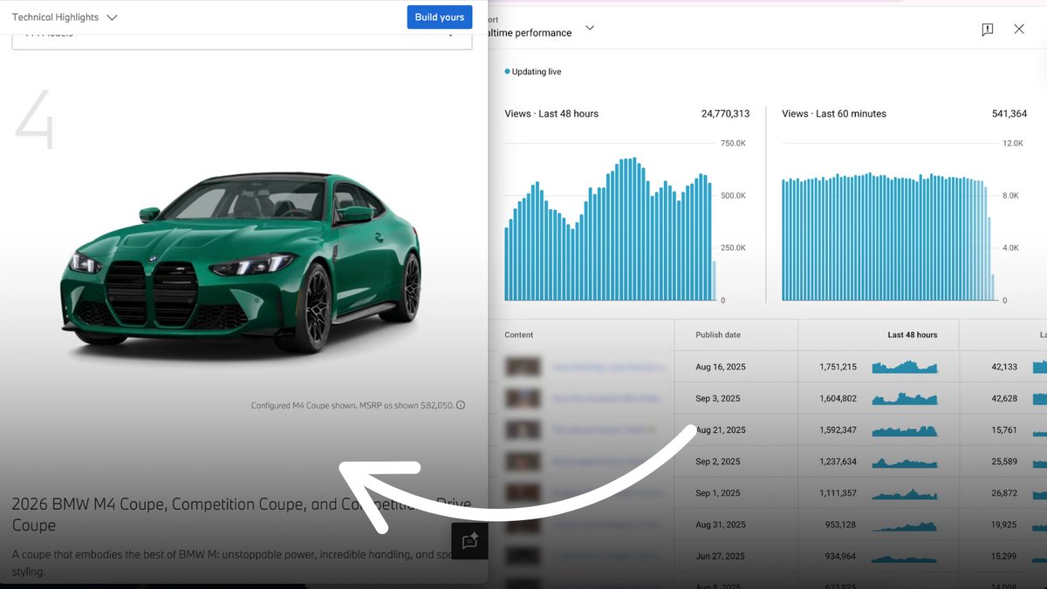Image resolution: width=1047 pixels, height=589 pixels.
Task: Click the 19,925 last-hour views cell
Action: click(x=1004, y=525)
